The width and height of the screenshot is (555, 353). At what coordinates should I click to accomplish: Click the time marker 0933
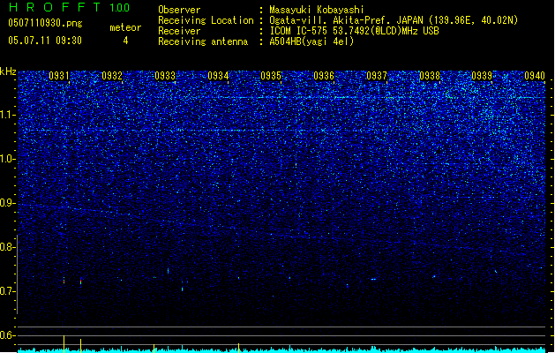tap(165, 76)
